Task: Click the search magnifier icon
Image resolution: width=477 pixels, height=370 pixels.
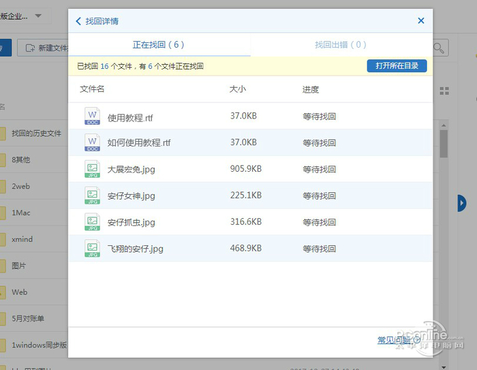Action: [x=441, y=48]
